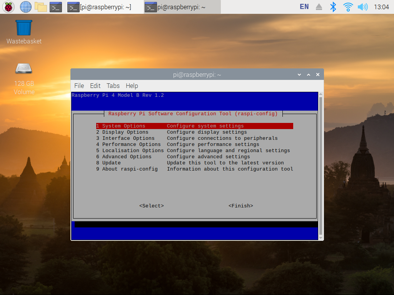Close the terminal window
The height and width of the screenshot is (295, 394).
pos(317,75)
